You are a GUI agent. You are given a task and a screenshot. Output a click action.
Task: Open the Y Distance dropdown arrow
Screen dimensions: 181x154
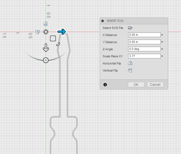tap(162, 42)
